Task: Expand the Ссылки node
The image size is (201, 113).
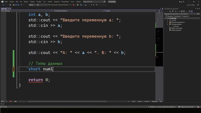Action: tap(167, 20)
